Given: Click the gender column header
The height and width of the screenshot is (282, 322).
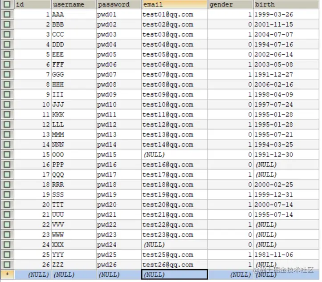Looking at the screenshot, I should (x=230, y=4).
